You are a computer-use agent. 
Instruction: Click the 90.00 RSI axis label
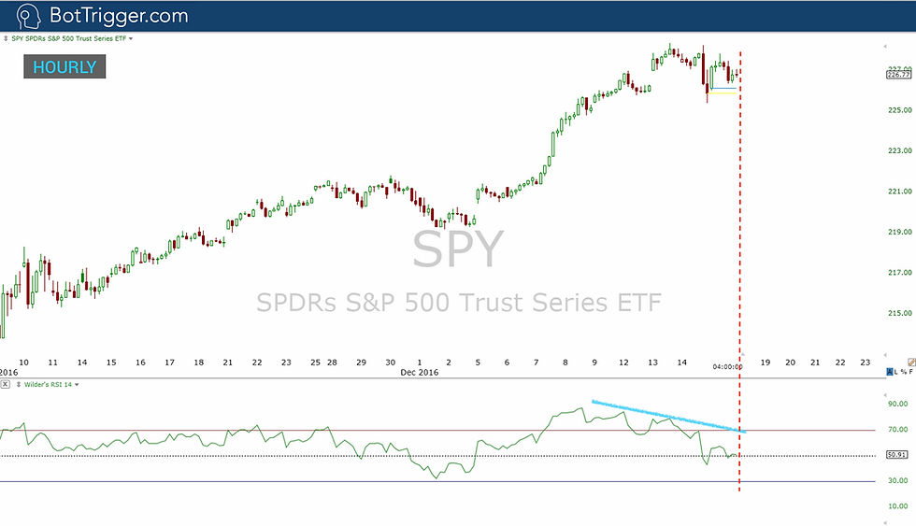coord(898,404)
